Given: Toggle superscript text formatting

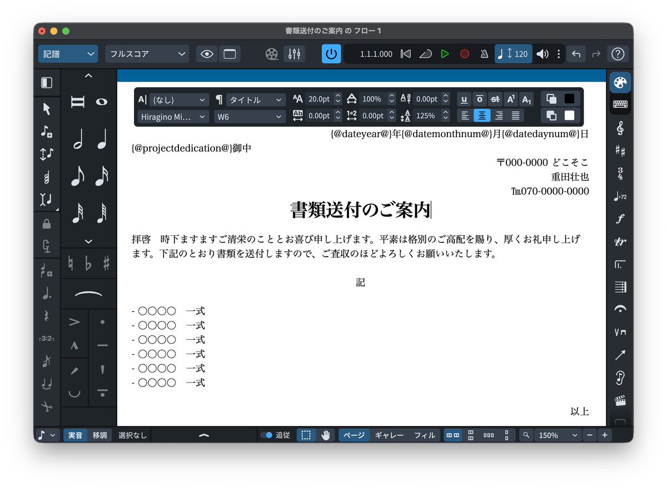Looking at the screenshot, I should tap(511, 99).
